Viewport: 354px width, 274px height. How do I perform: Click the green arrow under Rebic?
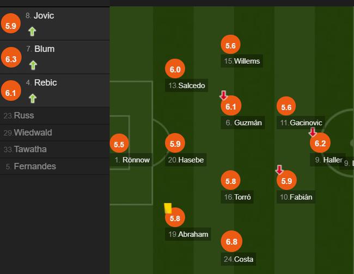33,99
